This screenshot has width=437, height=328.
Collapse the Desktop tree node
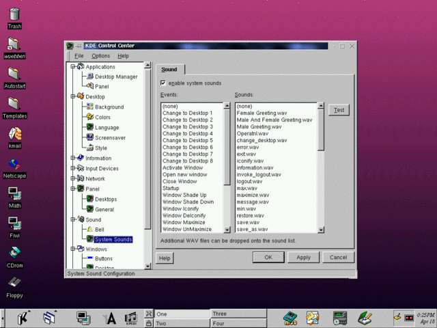pos(73,96)
